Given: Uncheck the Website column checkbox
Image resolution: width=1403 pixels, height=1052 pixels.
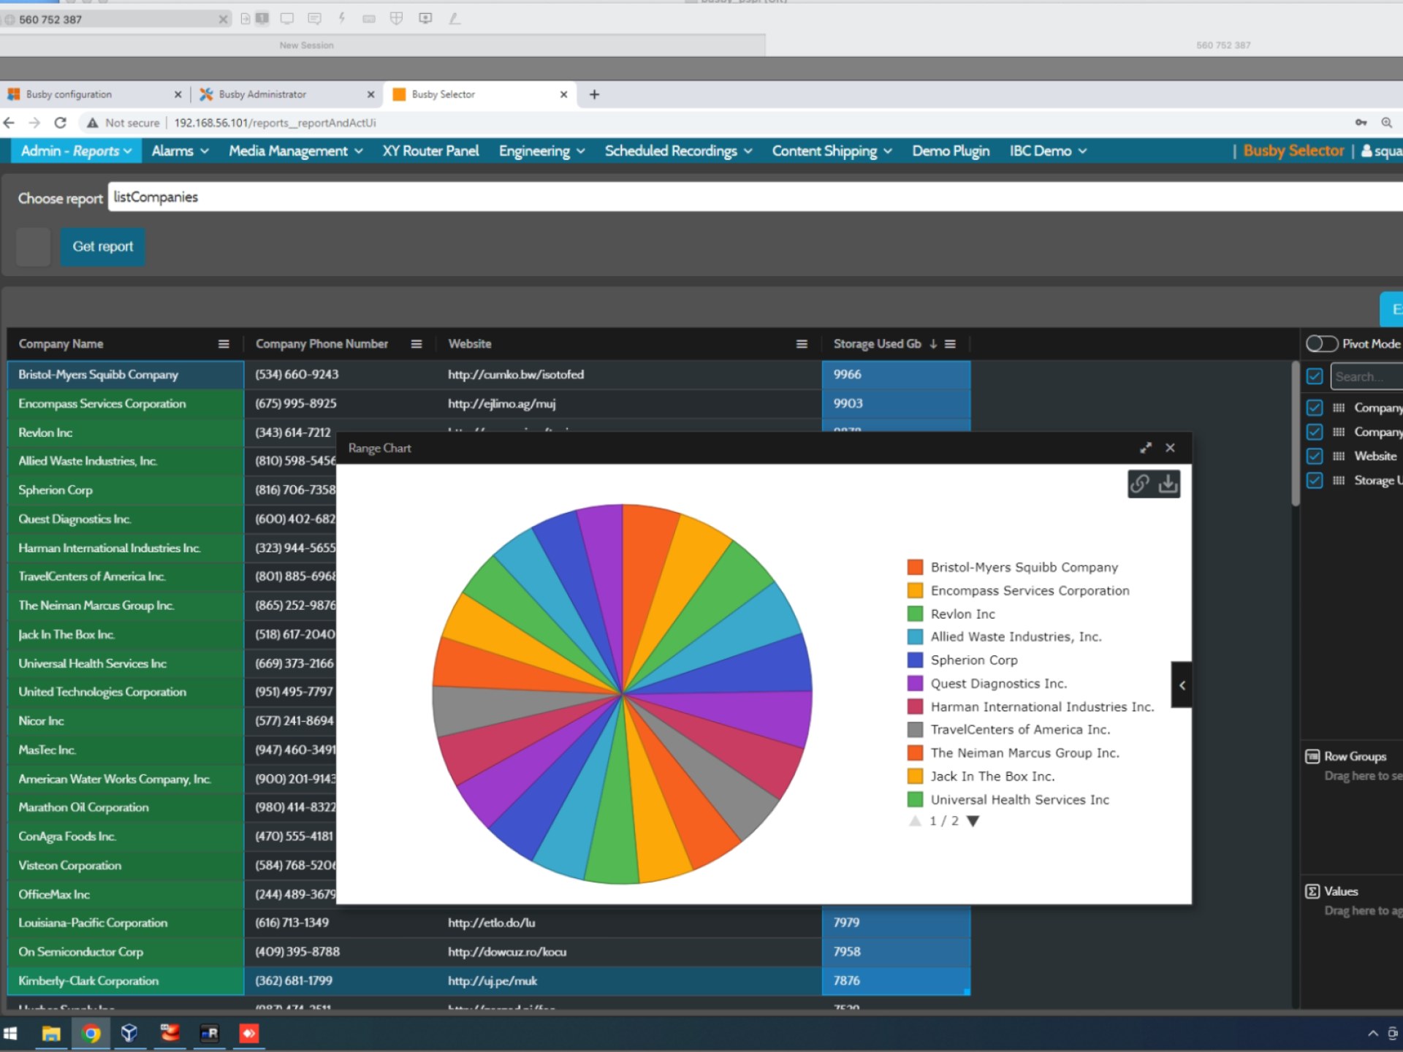Looking at the screenshot, I should (1315, 457).
